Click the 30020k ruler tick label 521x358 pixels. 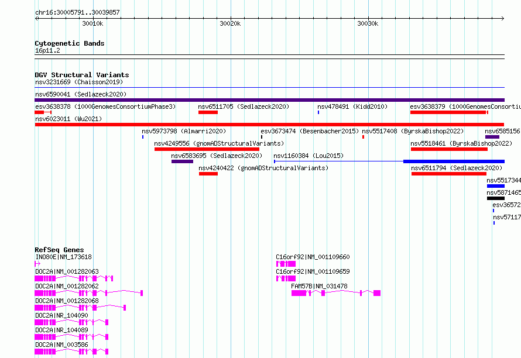[x=230, y=23]
